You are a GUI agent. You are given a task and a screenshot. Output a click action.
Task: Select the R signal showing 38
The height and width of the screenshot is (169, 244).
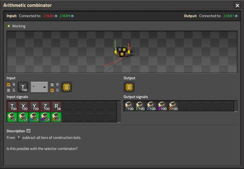coord(56,106)
